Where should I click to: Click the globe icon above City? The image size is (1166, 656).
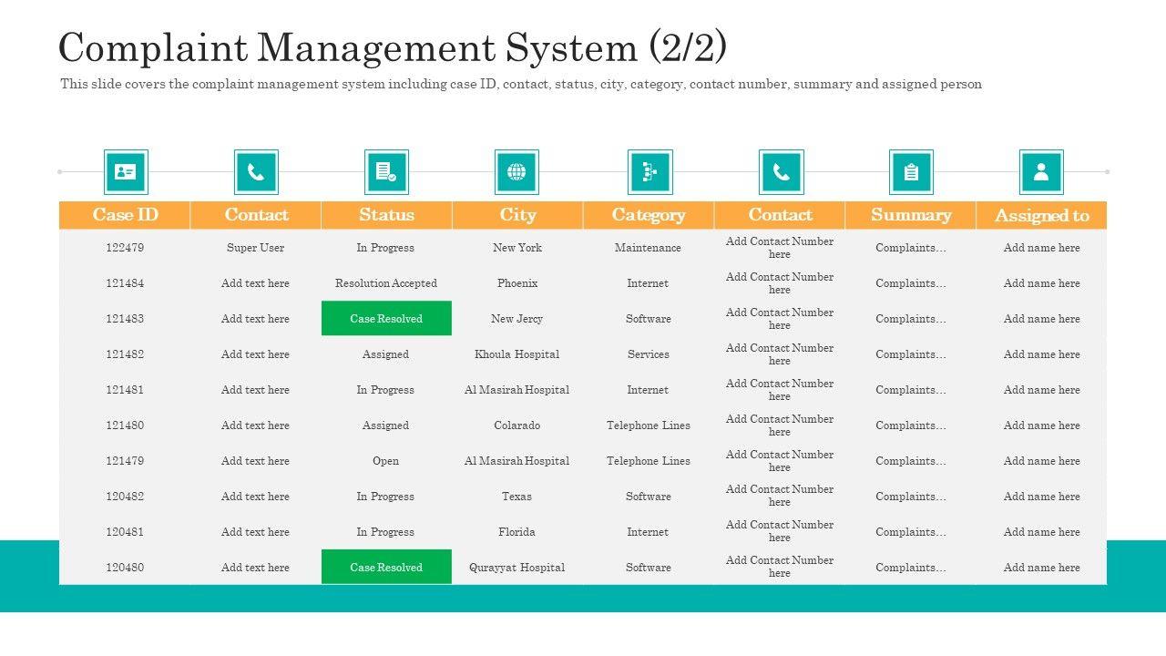pyautogui.click(x=517, y=172)
